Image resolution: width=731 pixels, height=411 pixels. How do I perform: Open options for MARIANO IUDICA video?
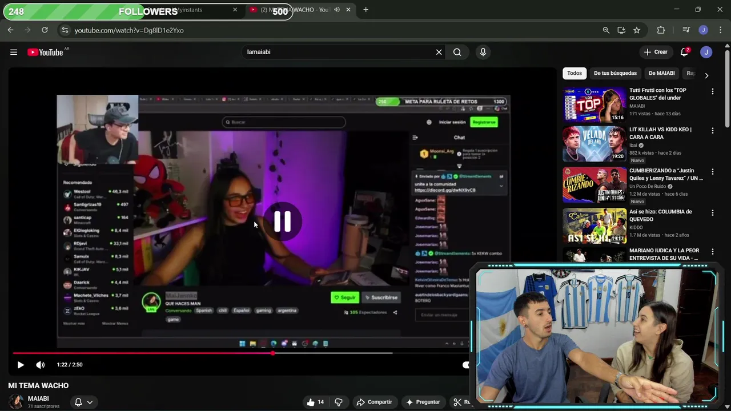pos(712,252)
